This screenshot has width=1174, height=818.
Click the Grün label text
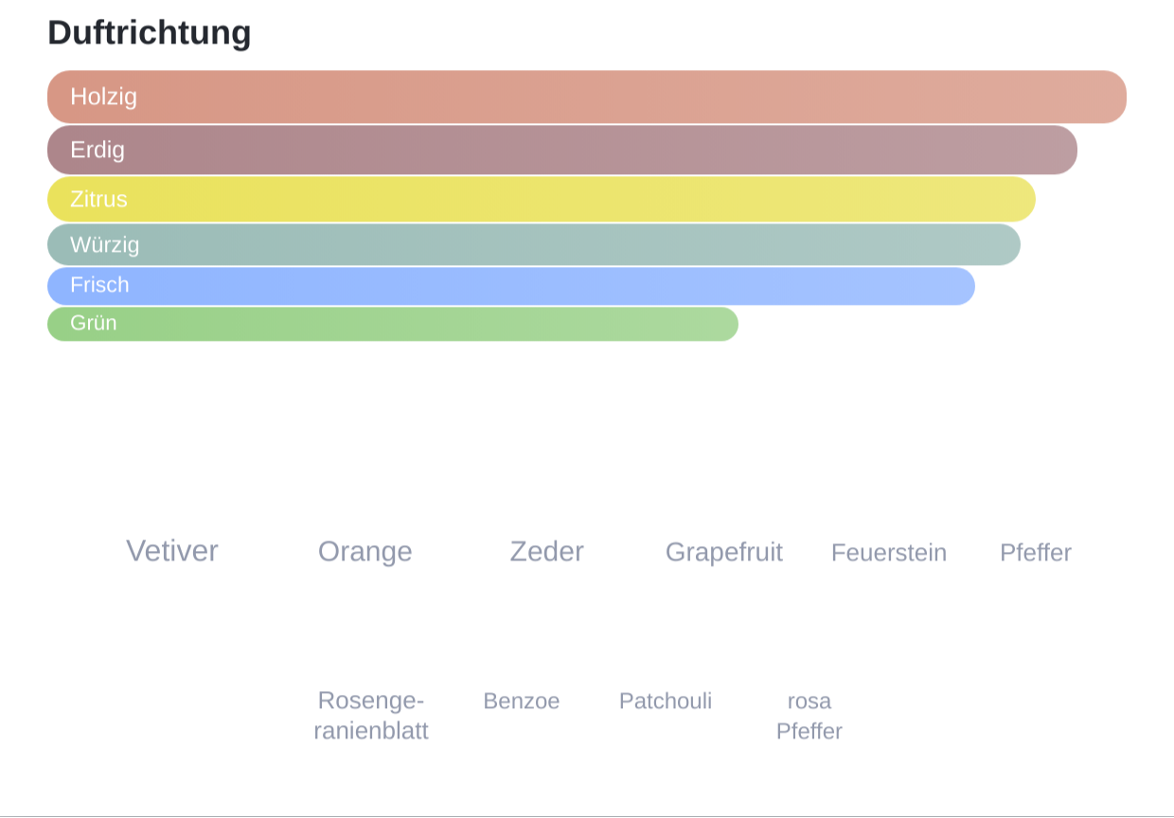coord(94,323)
